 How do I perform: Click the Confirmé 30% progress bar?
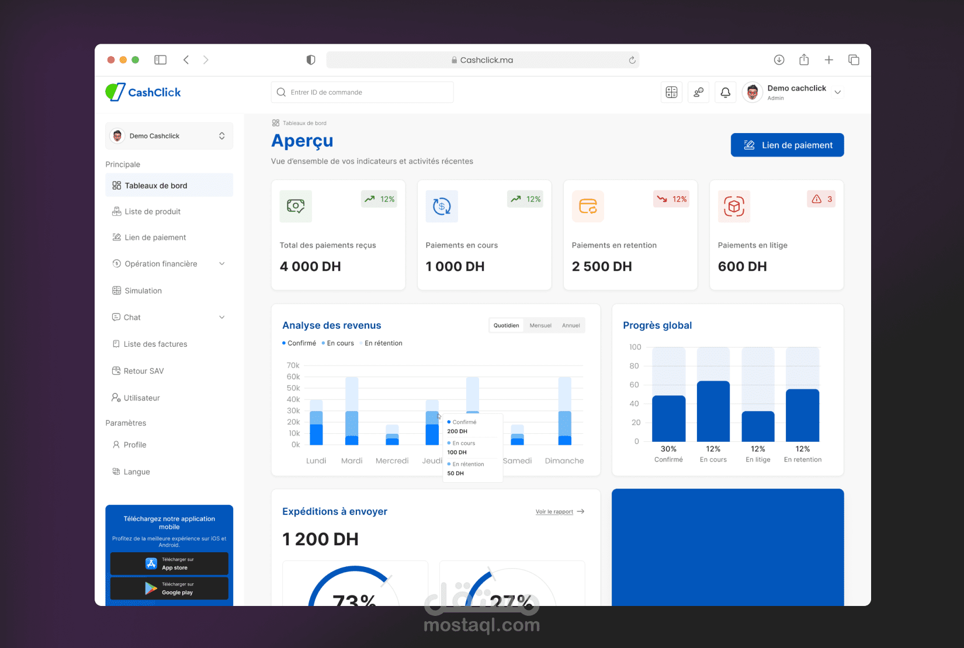pyautogui.click(x=668, y=419)
